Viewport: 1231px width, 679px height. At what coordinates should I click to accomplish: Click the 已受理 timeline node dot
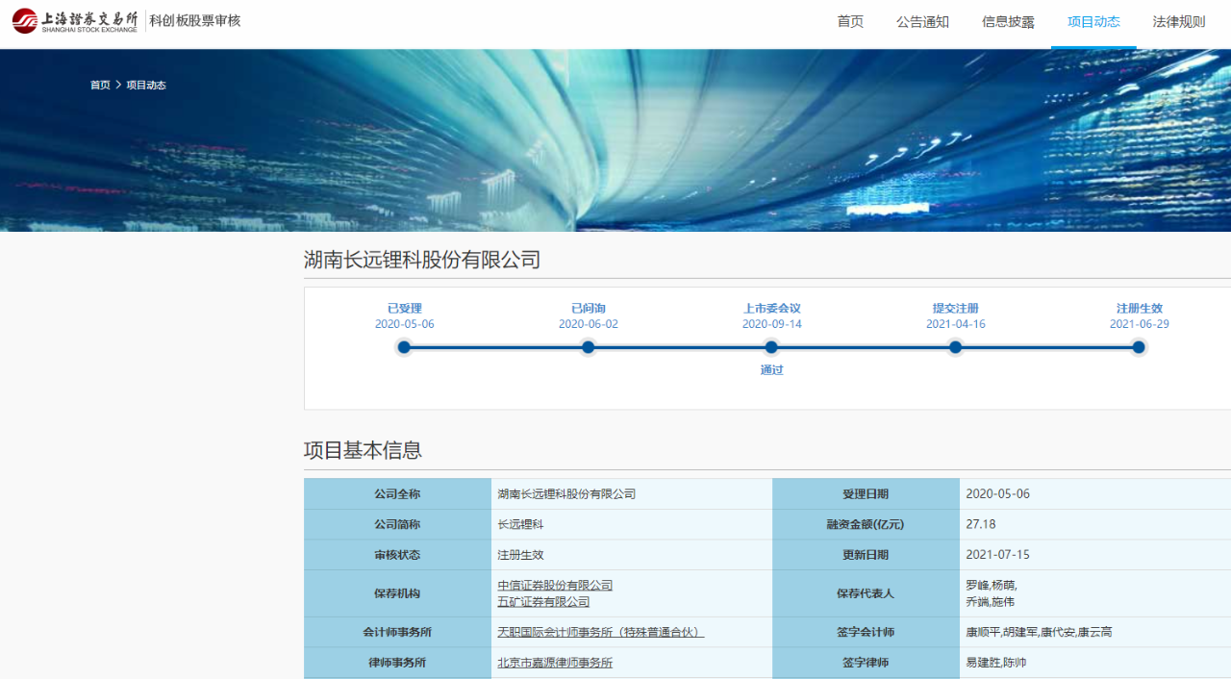coord(404,347)
